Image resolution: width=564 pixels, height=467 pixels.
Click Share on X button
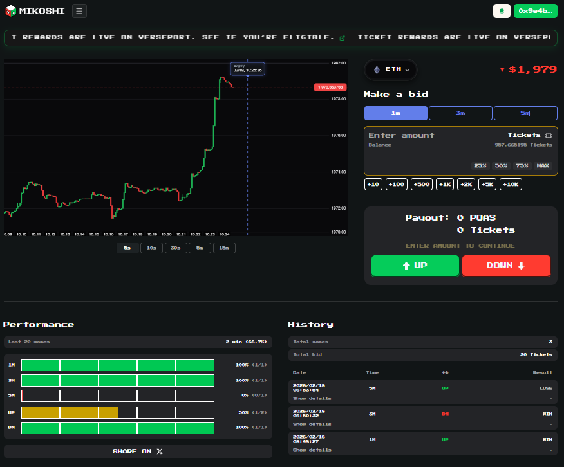(138, 452)
